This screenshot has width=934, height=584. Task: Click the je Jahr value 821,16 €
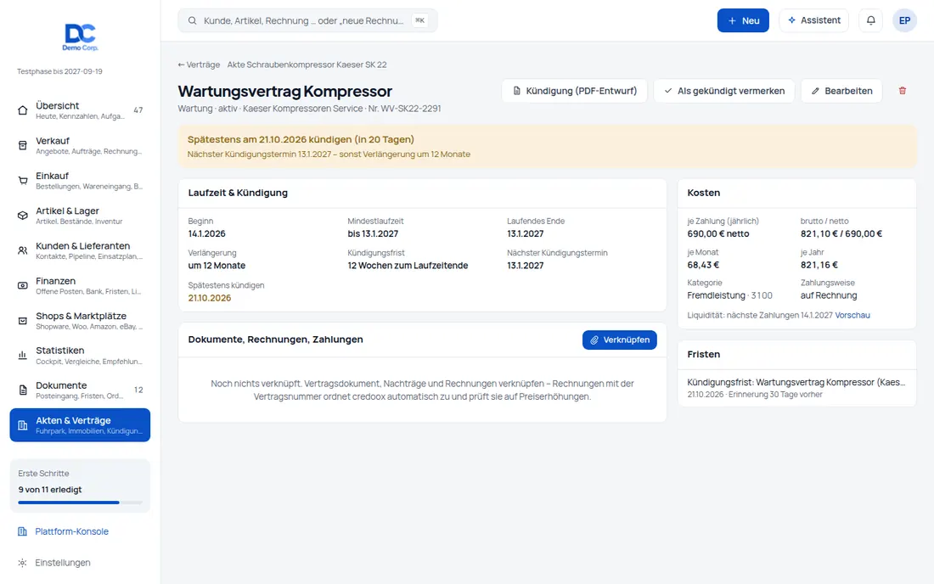coord(819,265)
